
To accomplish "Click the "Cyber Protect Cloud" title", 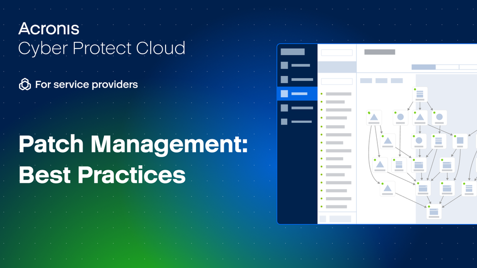I will (102, 48).
